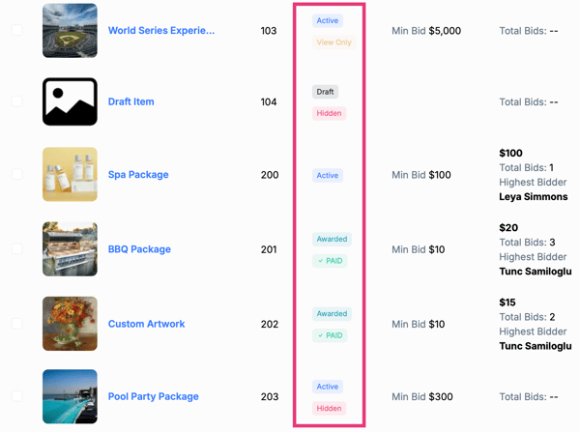
Task: Open the Draft Item link
Action: 130,101
